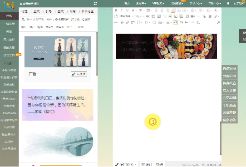
Task: Toggle justify alignment in editor toolbar
Action: pos(173,10)
